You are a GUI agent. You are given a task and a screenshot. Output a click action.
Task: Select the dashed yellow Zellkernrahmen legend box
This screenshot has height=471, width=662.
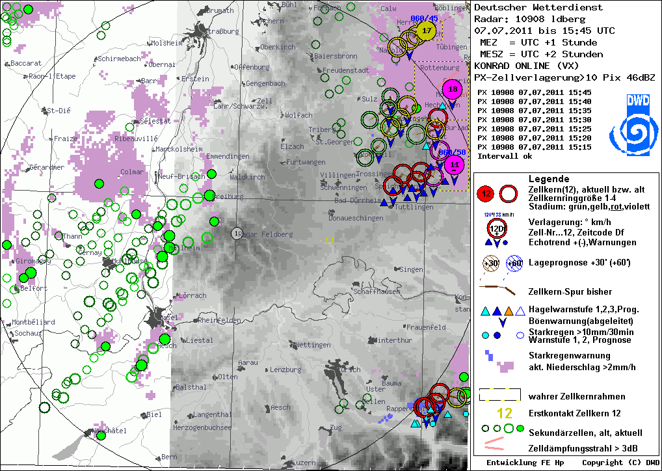[x=499, y=395]
